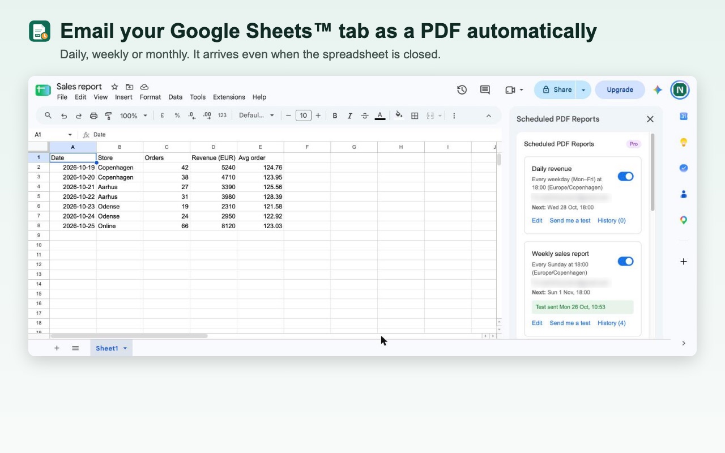This screenshot has height=453, width=725.
Task: Click the print icon in toolbar
Action: [93, 116]
